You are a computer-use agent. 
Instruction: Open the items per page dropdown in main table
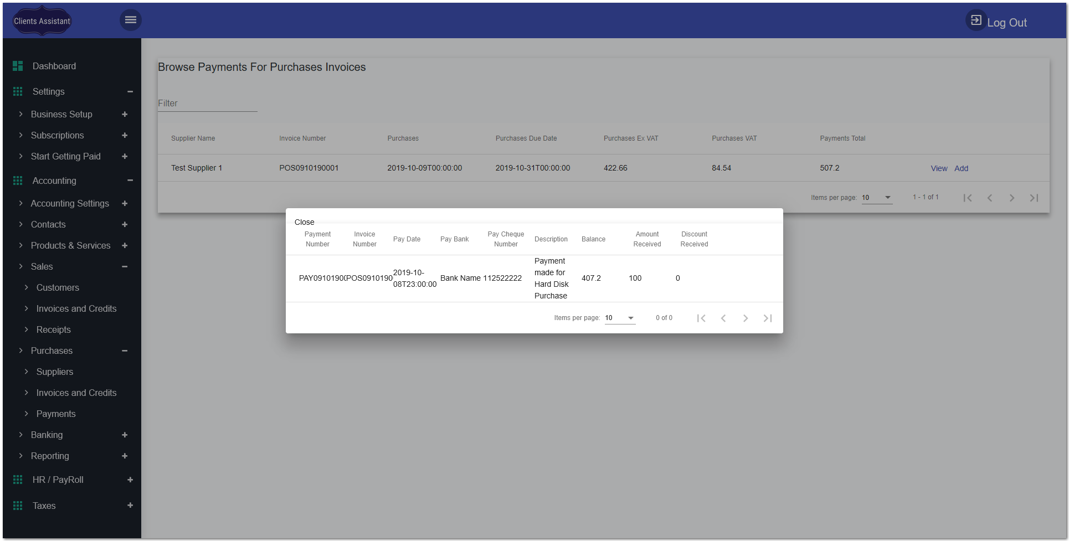pyautogui.click(x=877, y=197)
